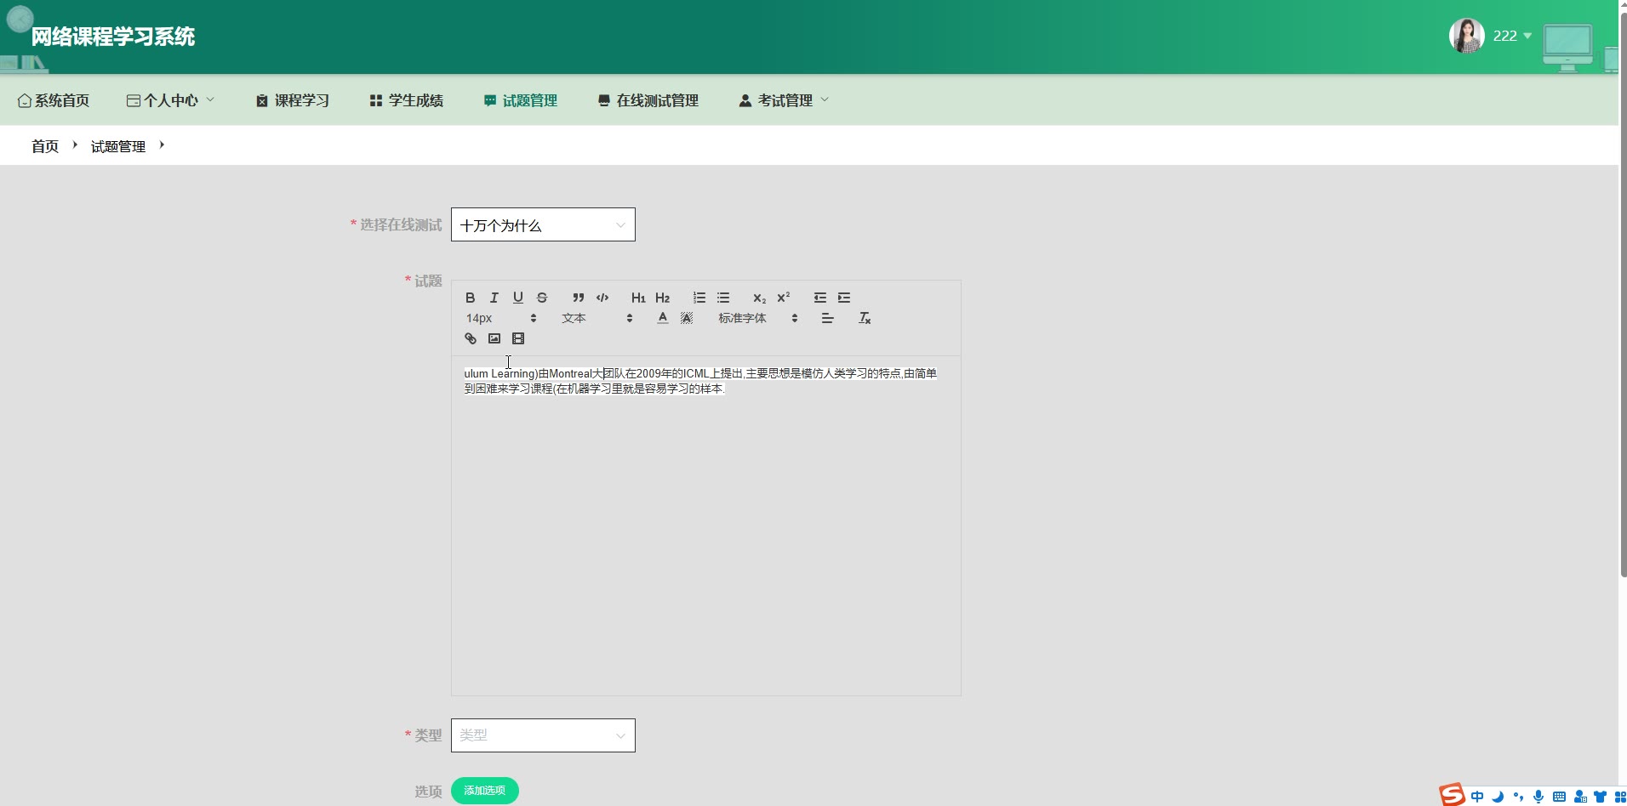Click the 试题管理 breadcrumb link
The image size is (1627, 806).
point(118,146)
